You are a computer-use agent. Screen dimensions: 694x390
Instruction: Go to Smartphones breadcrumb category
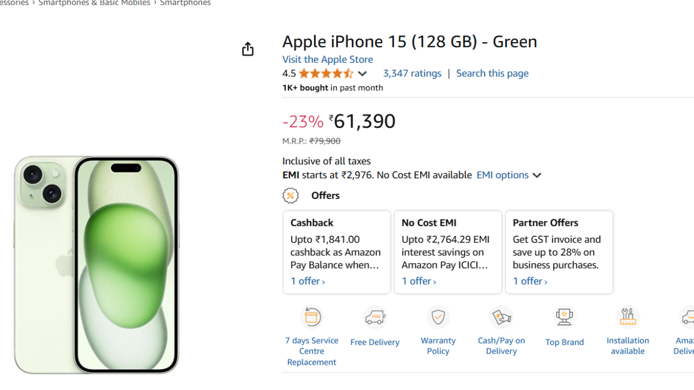click(185, 3)
